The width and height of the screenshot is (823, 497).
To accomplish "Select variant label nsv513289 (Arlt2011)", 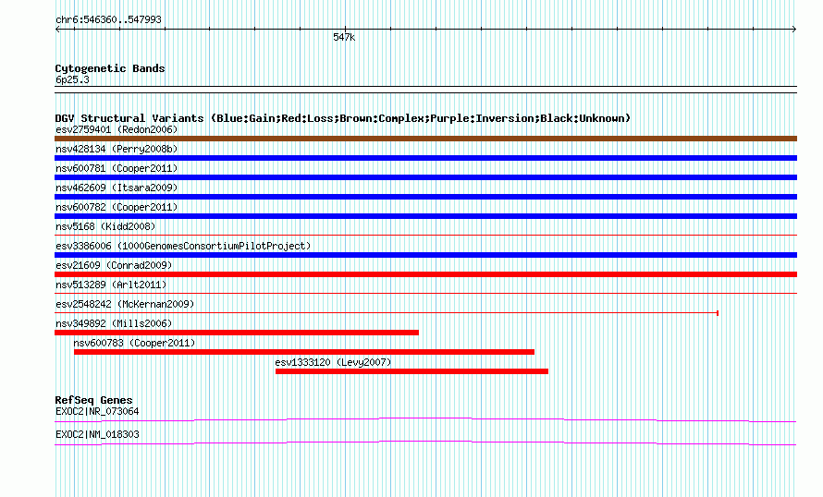I will pos(111,285).
